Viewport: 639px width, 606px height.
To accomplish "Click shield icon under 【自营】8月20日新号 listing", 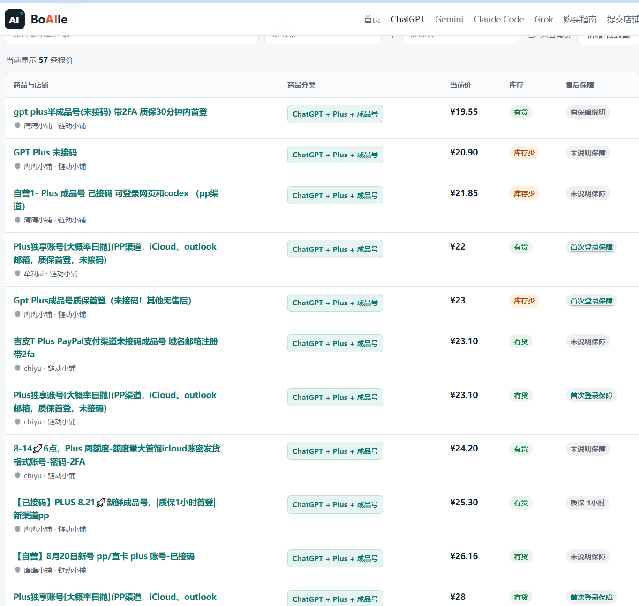I will [18, 570].
